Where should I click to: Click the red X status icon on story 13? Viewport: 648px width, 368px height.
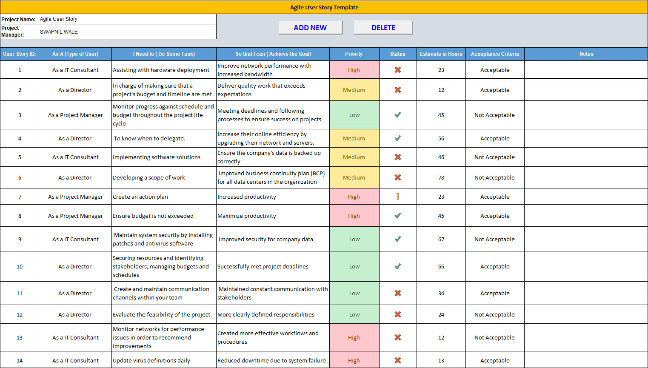[397, 337]
